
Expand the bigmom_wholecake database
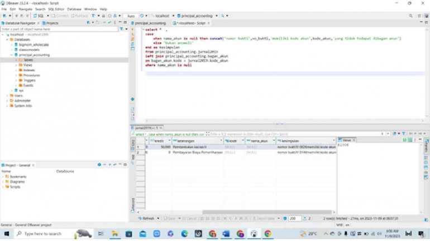[x=12, y=45]
